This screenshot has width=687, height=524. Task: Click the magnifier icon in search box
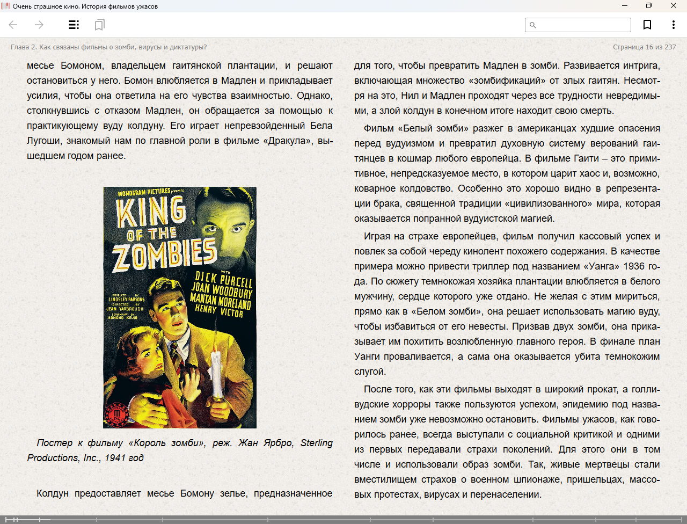tap(532, 25)
